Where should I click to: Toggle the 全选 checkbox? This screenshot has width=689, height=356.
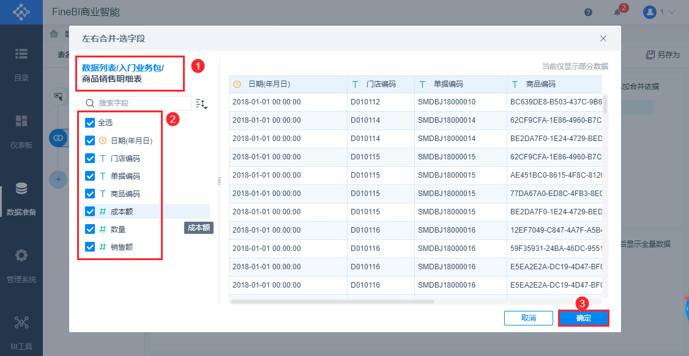coord(90,123)
